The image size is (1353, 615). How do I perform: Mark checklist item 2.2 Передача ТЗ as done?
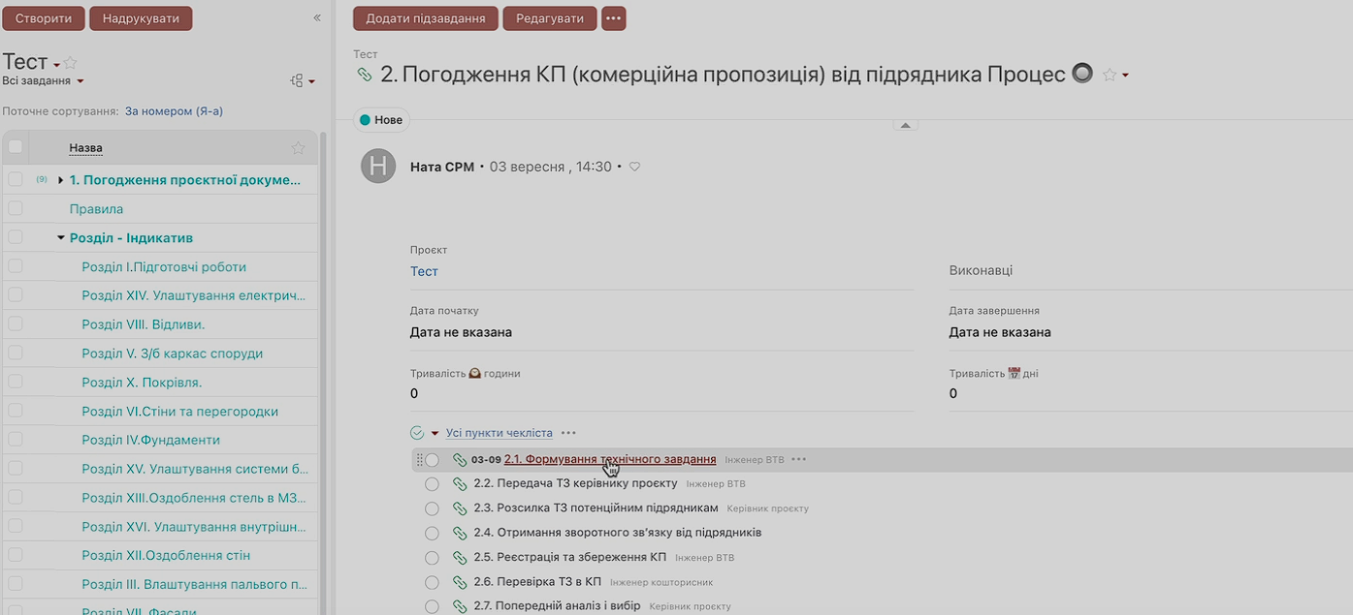click(433, 484)
